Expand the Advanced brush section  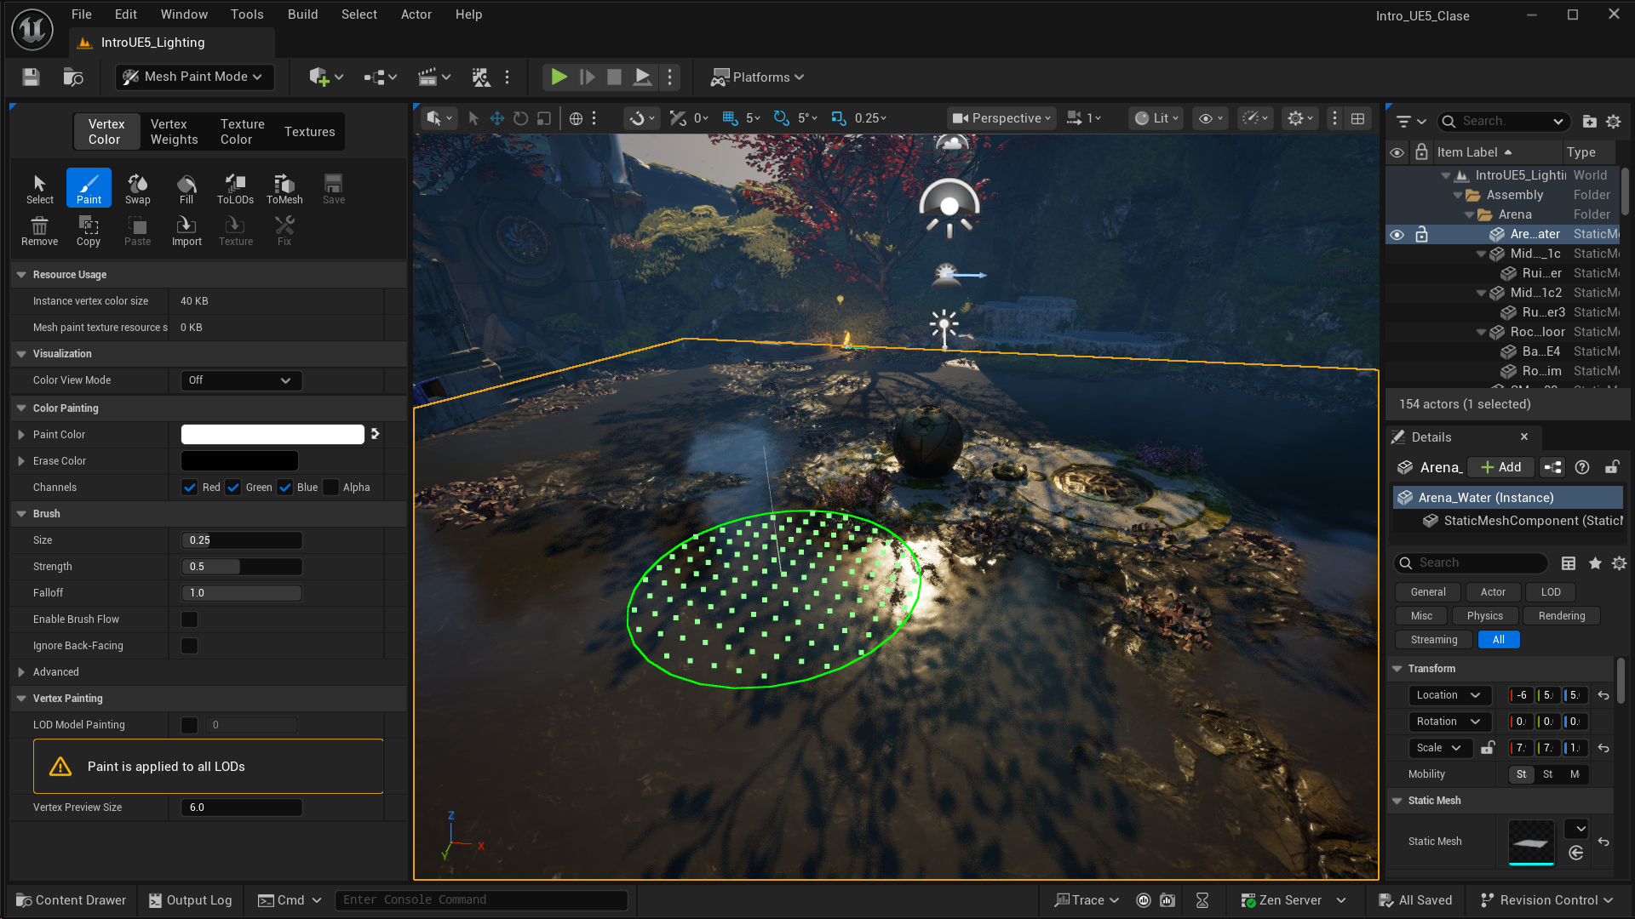coord(21,672)
